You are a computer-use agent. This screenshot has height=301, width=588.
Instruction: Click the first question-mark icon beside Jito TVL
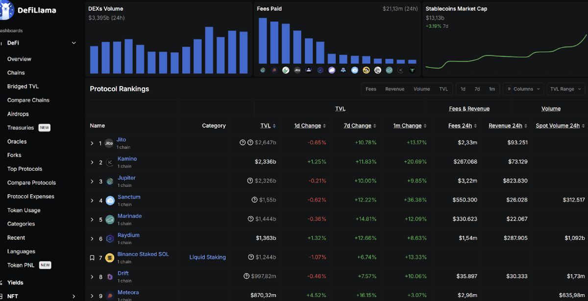coord(243,142)
